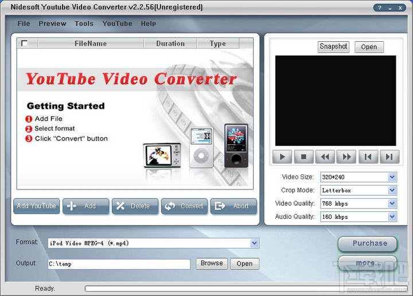The height and width of the screenshot is (296, 413).
Task: Click the Purchase button
Action: pos(368,244)
